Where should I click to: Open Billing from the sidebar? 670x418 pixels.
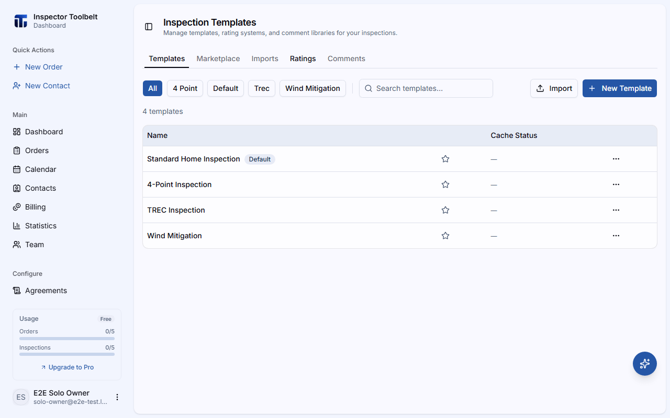(67, 207)
